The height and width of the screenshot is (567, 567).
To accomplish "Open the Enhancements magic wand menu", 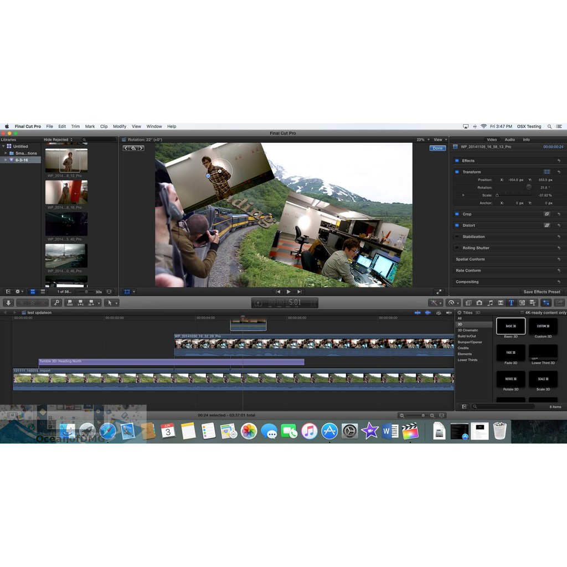I will pyautogui.click(x=435, y=303).
